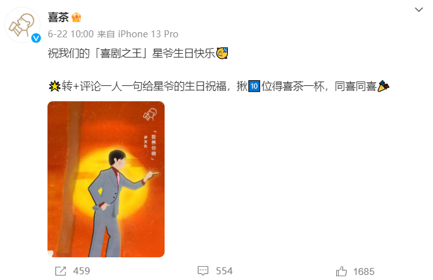Open comments via the speech bubble icon

pos(203,271)
